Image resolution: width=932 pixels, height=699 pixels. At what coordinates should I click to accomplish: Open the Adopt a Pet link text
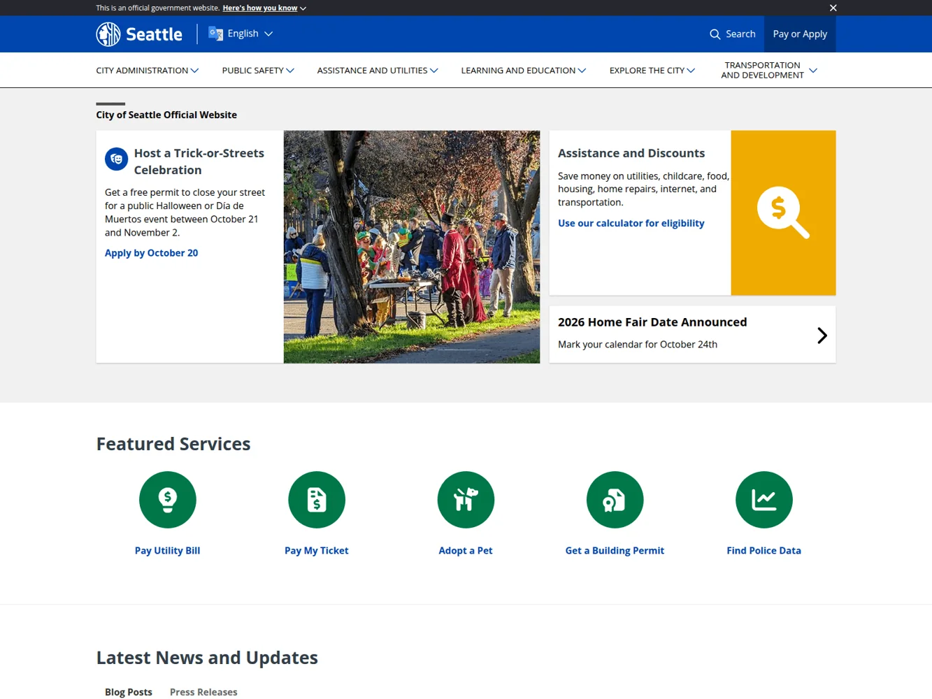click(466, 551)
